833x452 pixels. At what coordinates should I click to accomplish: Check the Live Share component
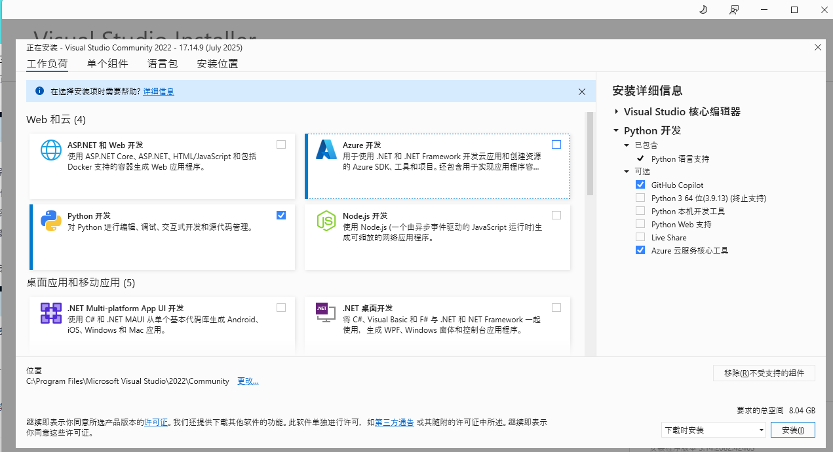pos(640,237)
